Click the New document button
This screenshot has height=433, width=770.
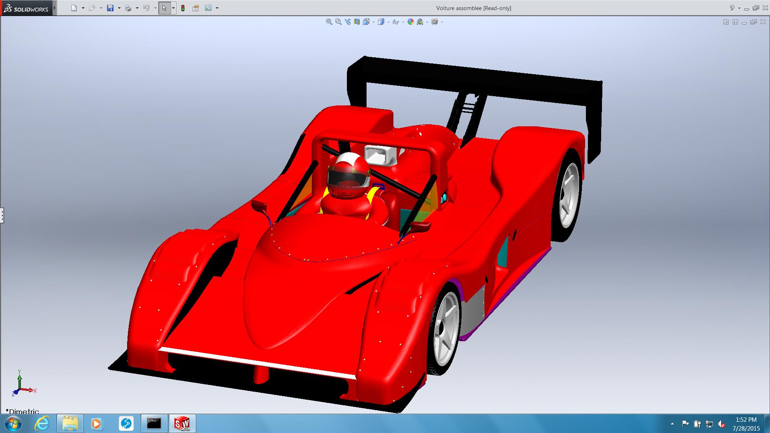pos(74,8)
